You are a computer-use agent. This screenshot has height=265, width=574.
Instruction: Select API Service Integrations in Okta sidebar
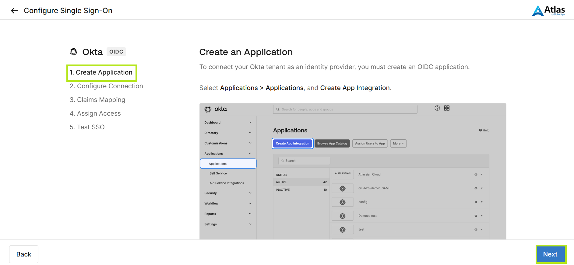point(227,183)
